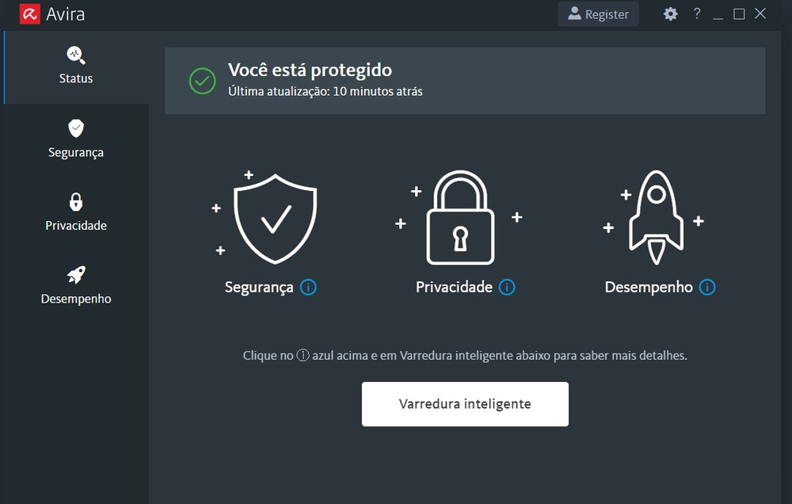The image size is (792, 504).
Task: Open the settings gear icon
Action: (x=670, y=13)
